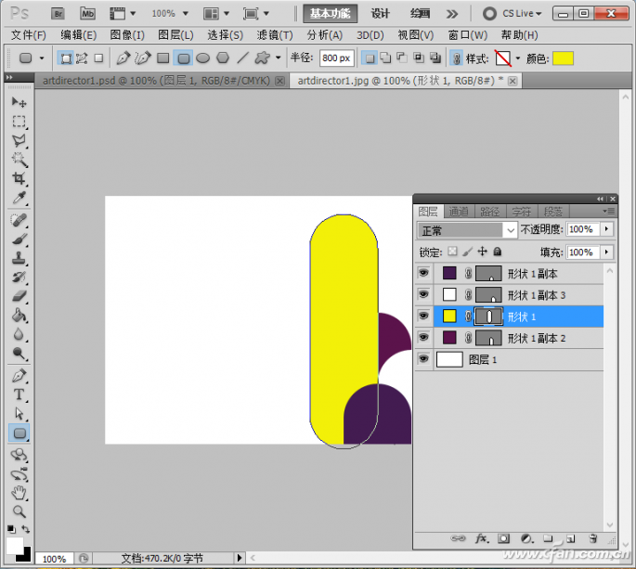Select the History Brush tool
This screenshot has width=636, height=569.
[x=19, y=277]
